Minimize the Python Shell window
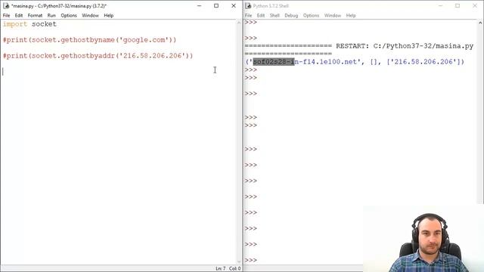This screenshot has width=484, height=272. coord(440,6)
